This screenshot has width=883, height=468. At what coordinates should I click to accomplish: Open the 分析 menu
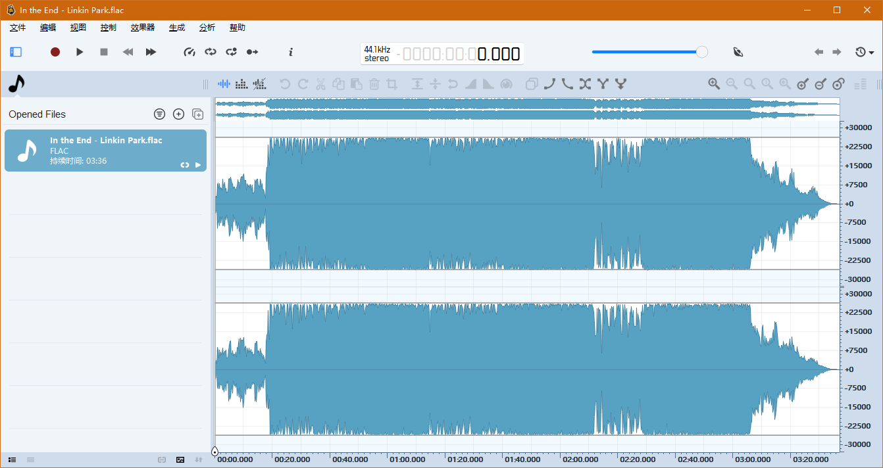[207, 28]
